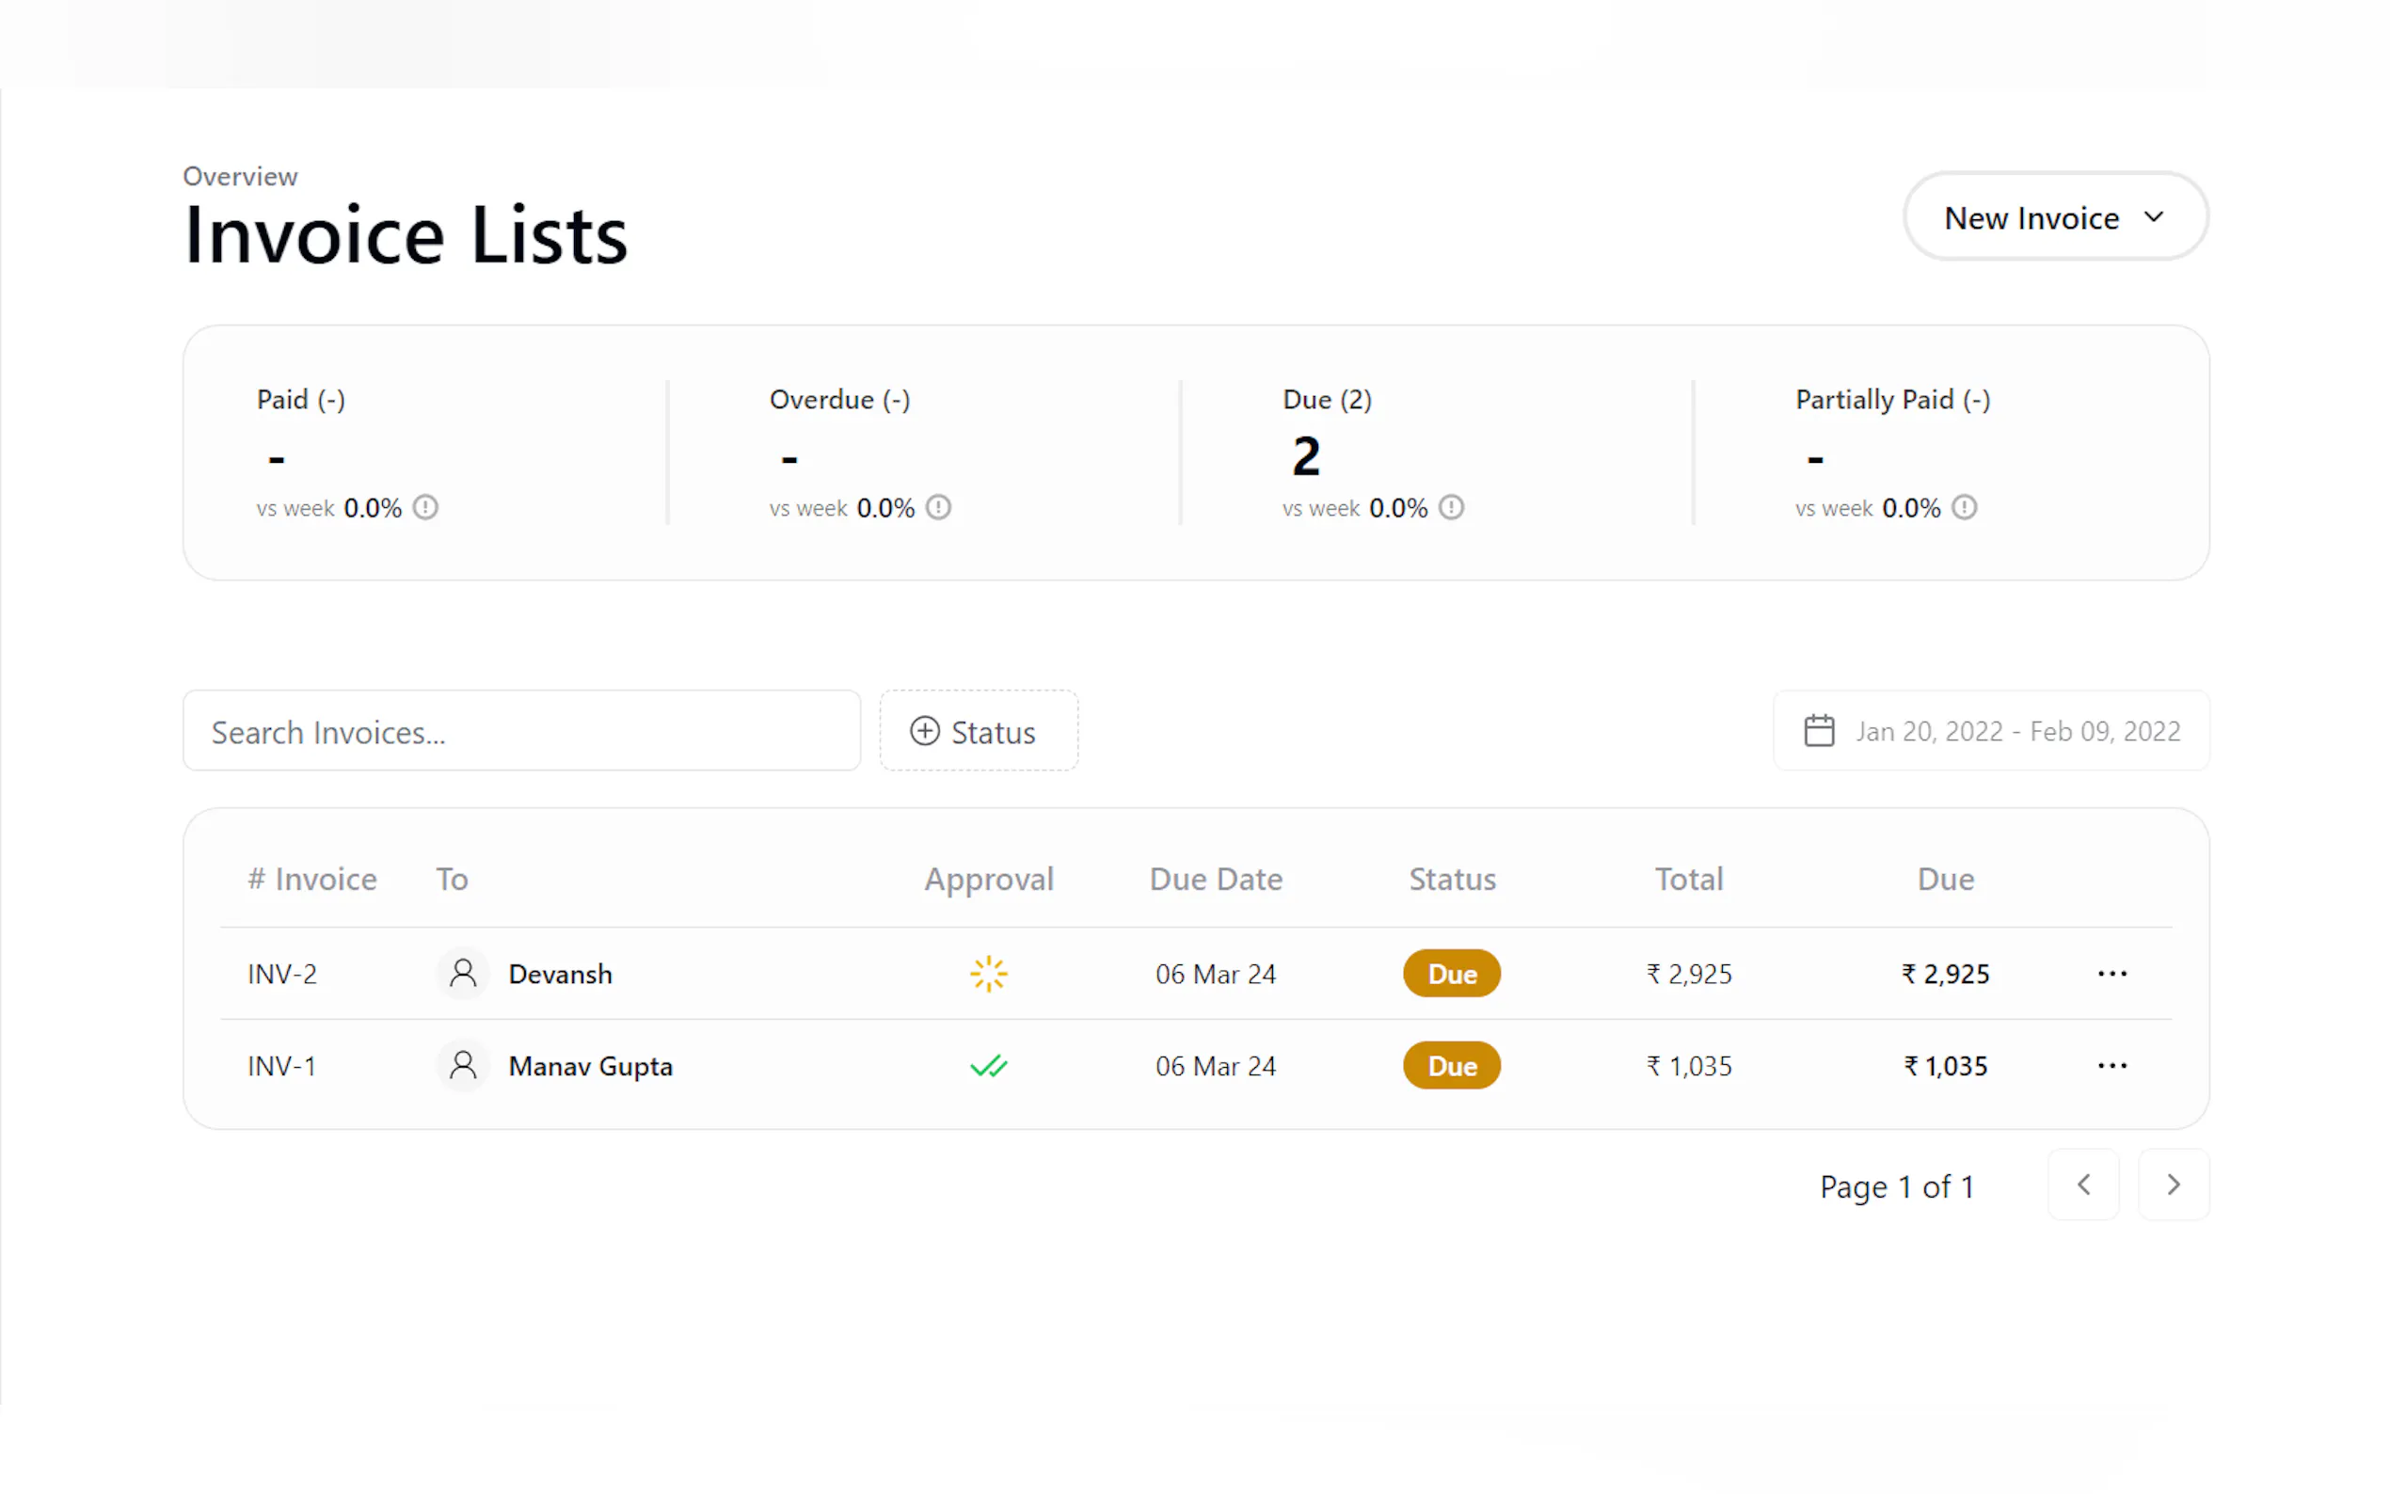Click Manav Gupta's user avatar icon
2390x1494 pixels.
[462, 1066]
